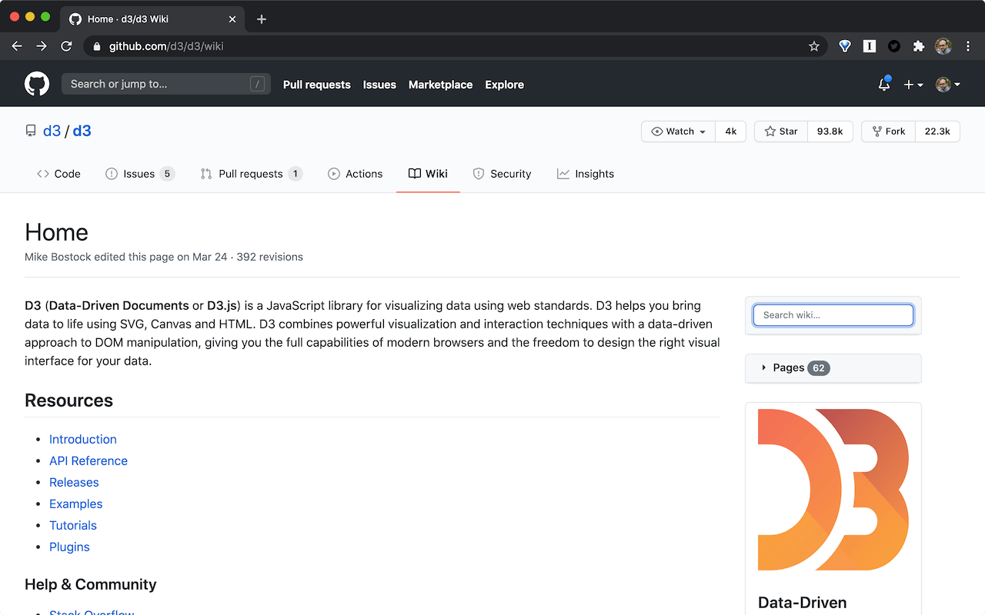This screenshot has width=985, height=615.
Task: Click the Twitter extension icon
Action: 893,46
